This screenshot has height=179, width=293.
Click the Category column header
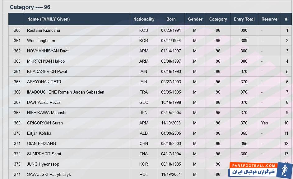218,19
